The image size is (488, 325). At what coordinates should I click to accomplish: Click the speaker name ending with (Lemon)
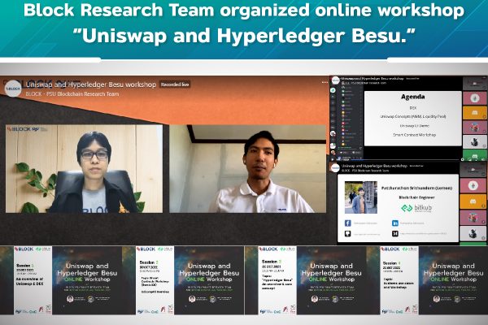(x=416, y=188)
